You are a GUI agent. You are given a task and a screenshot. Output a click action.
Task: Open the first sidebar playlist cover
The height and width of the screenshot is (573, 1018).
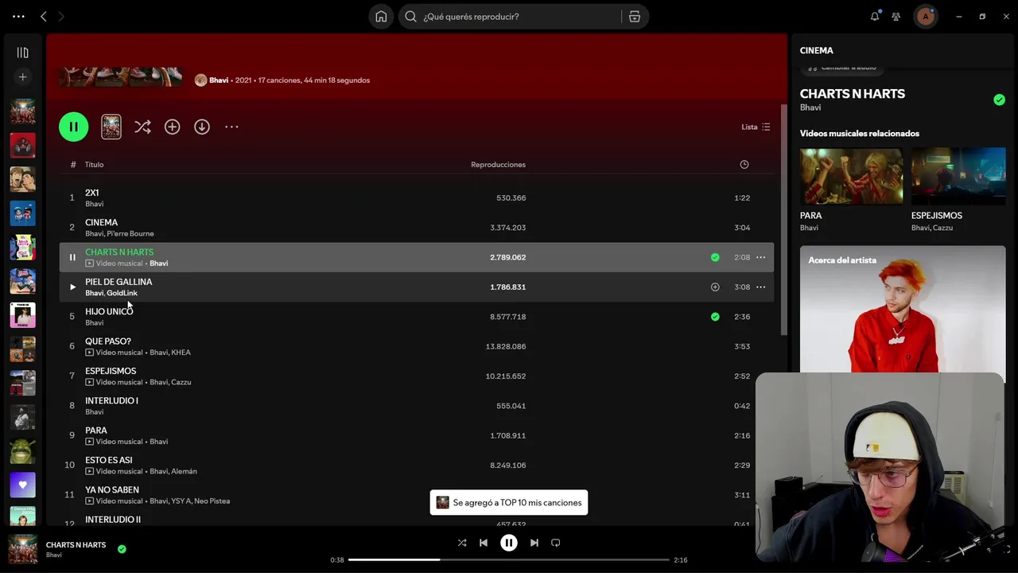tap(22, 111)
